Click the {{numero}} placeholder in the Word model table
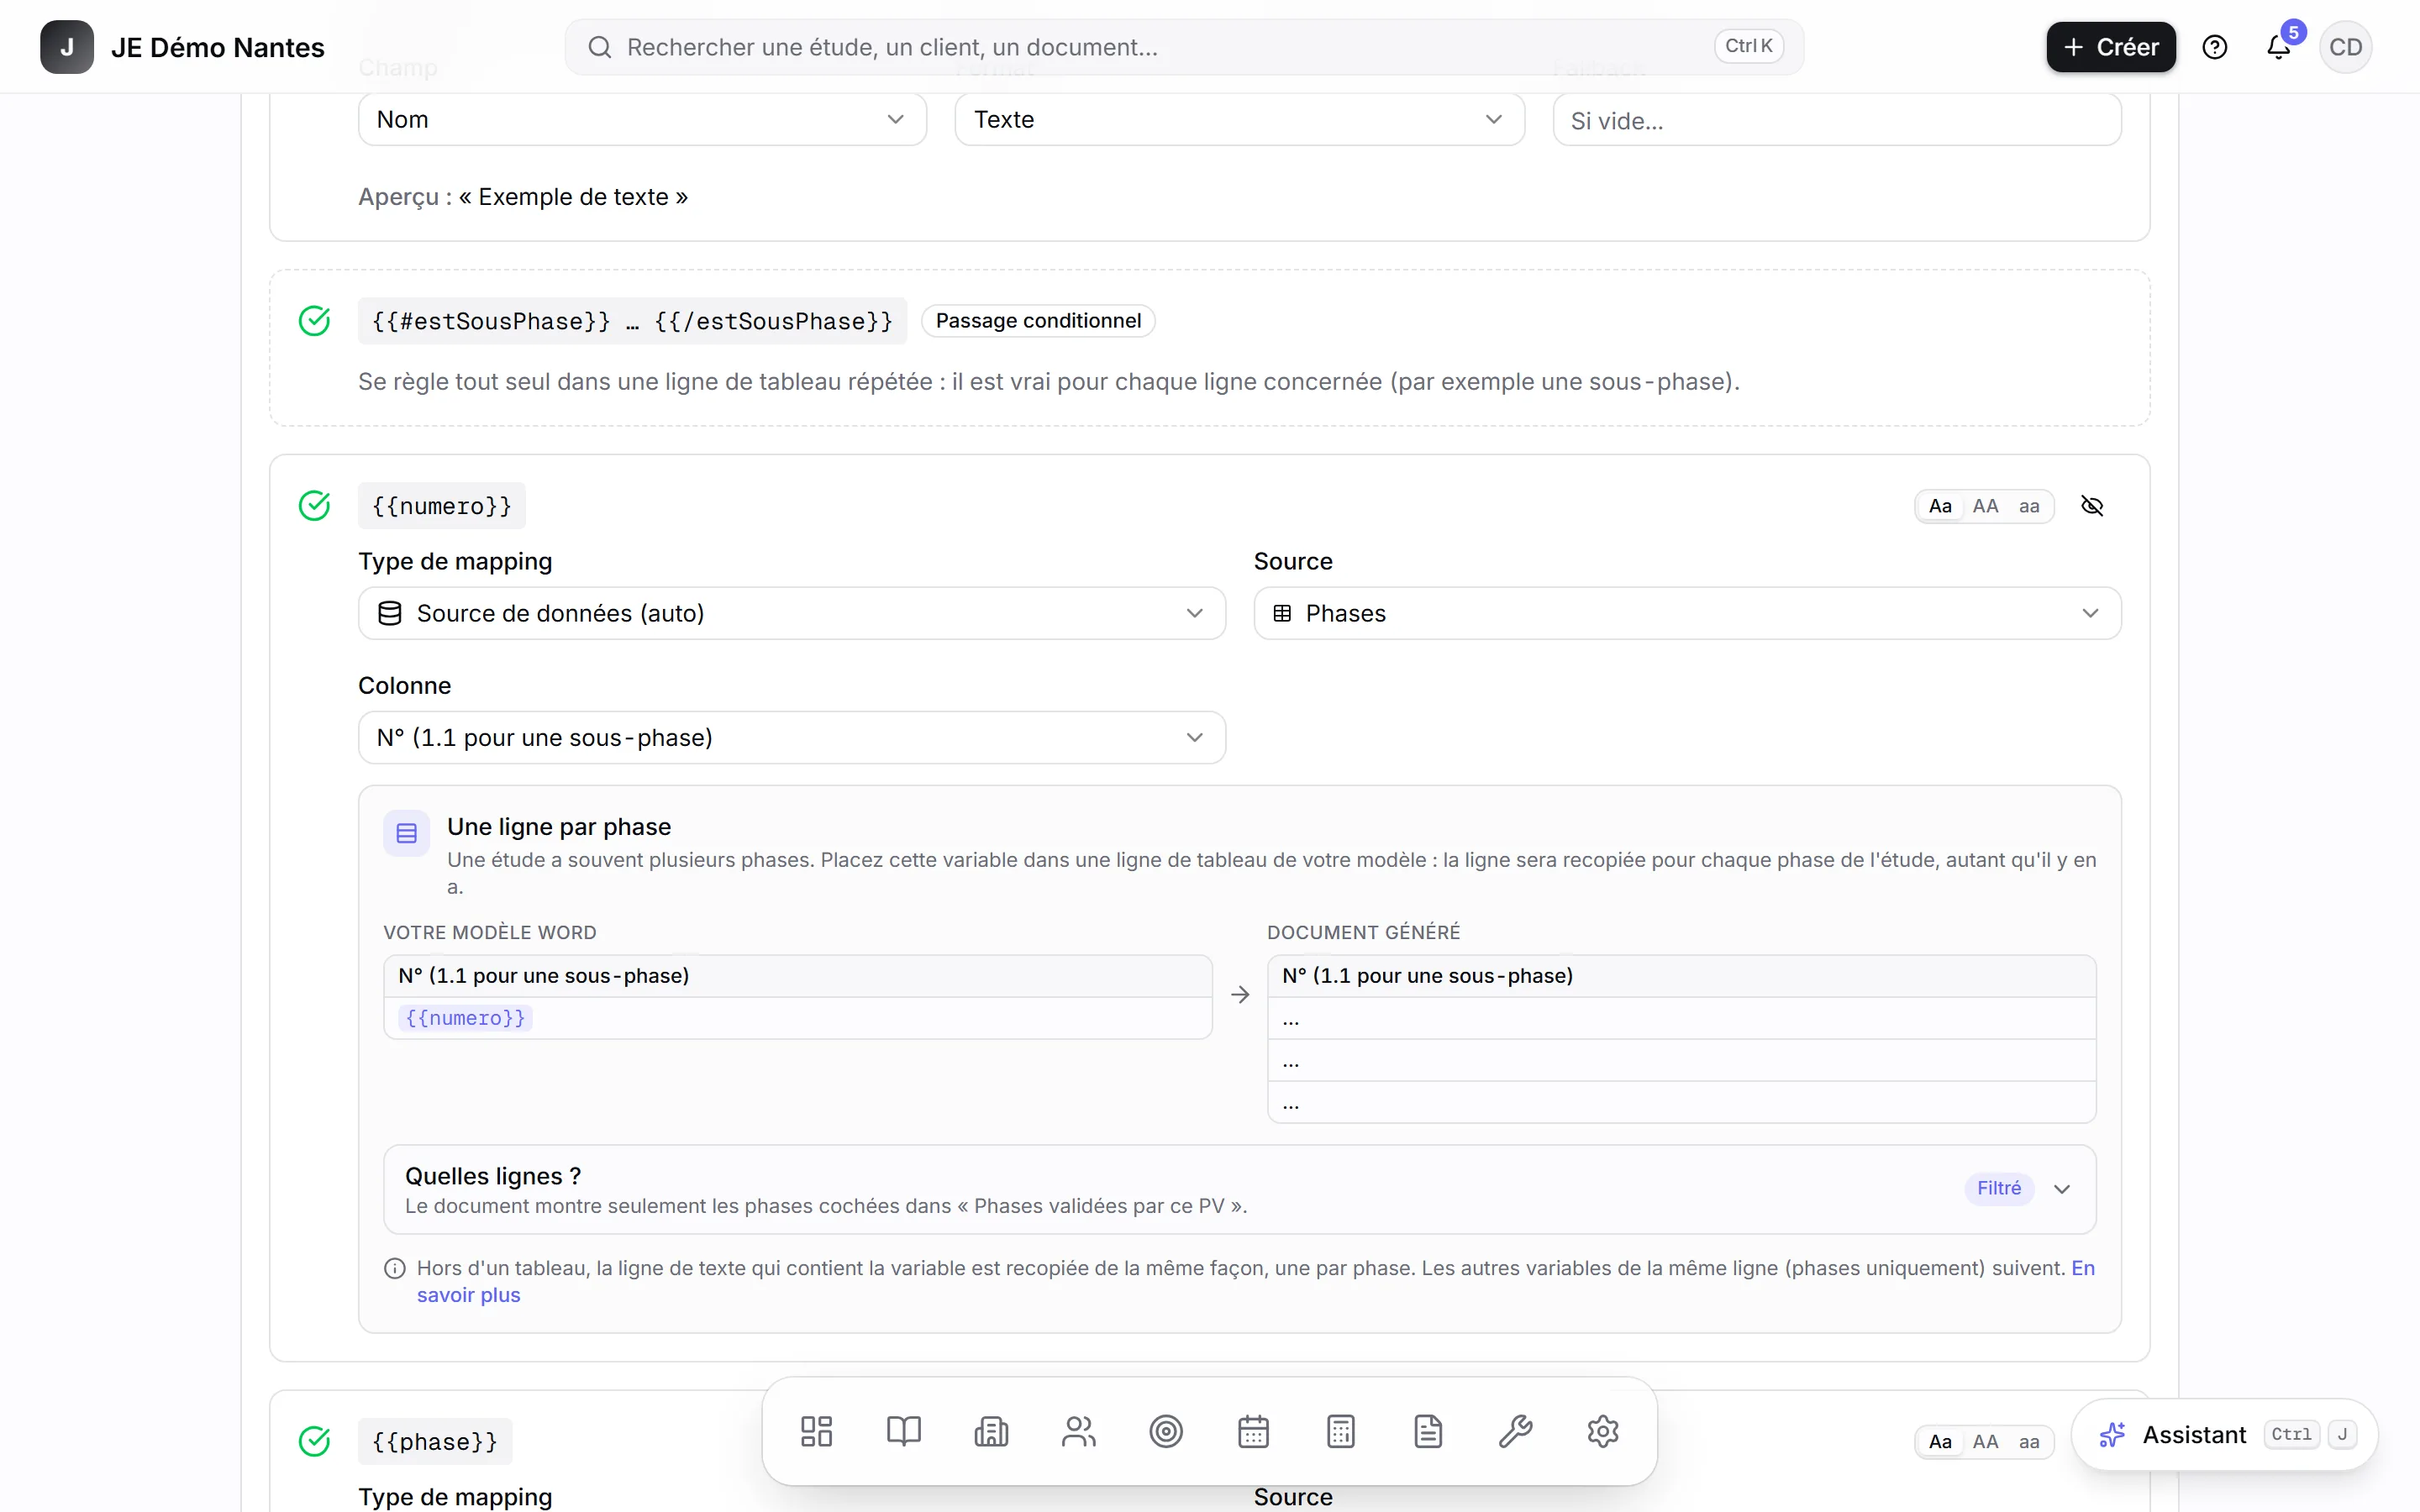The width and height of the screenshot is (2420, 1512). coord(465,1018)
